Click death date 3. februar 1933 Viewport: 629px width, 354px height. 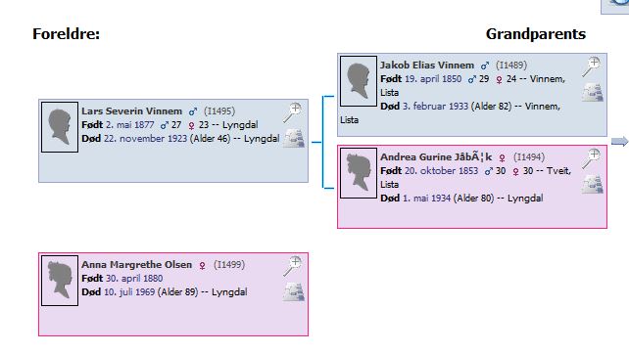click(x=435, y=107)
